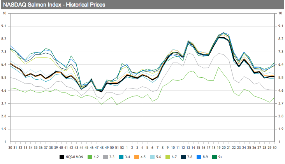
Task: Click the right axis label 3.7
Action: (x=281, y=103)
